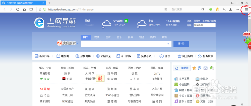
Task: Open the downloads arrow icon
Action: pos(230,9)
